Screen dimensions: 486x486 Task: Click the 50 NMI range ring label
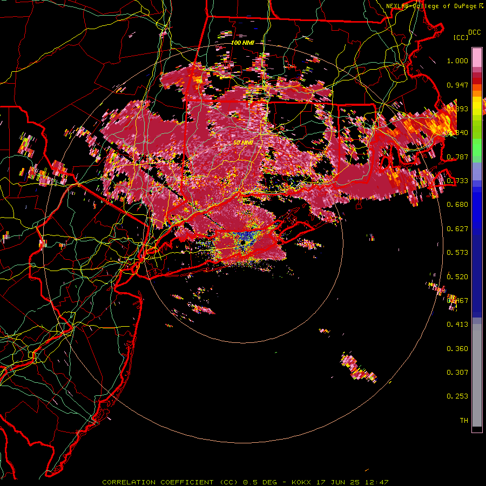[x=243, y=143]
